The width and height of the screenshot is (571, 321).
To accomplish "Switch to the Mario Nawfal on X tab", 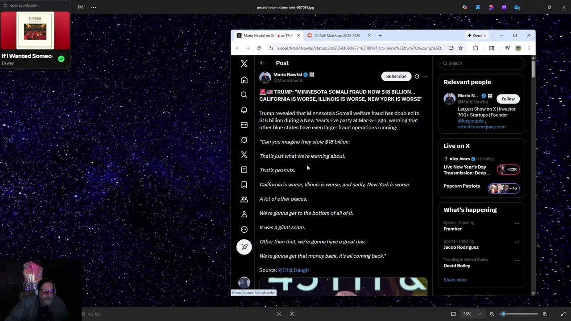I will (268, 35).
